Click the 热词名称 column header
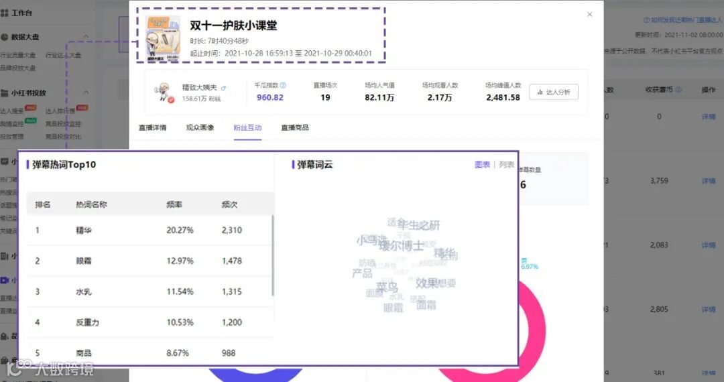This screenshot has width=724, height=382. pyautogui.click(x=91, y=204)
